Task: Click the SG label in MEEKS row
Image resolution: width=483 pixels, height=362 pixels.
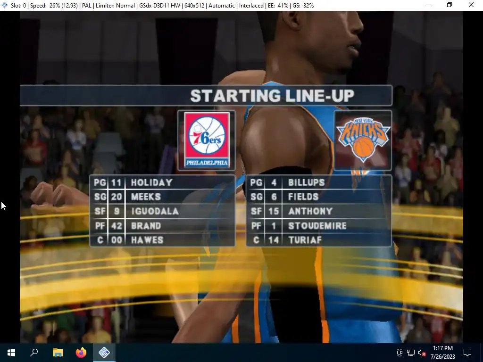Action: (100, 197)
